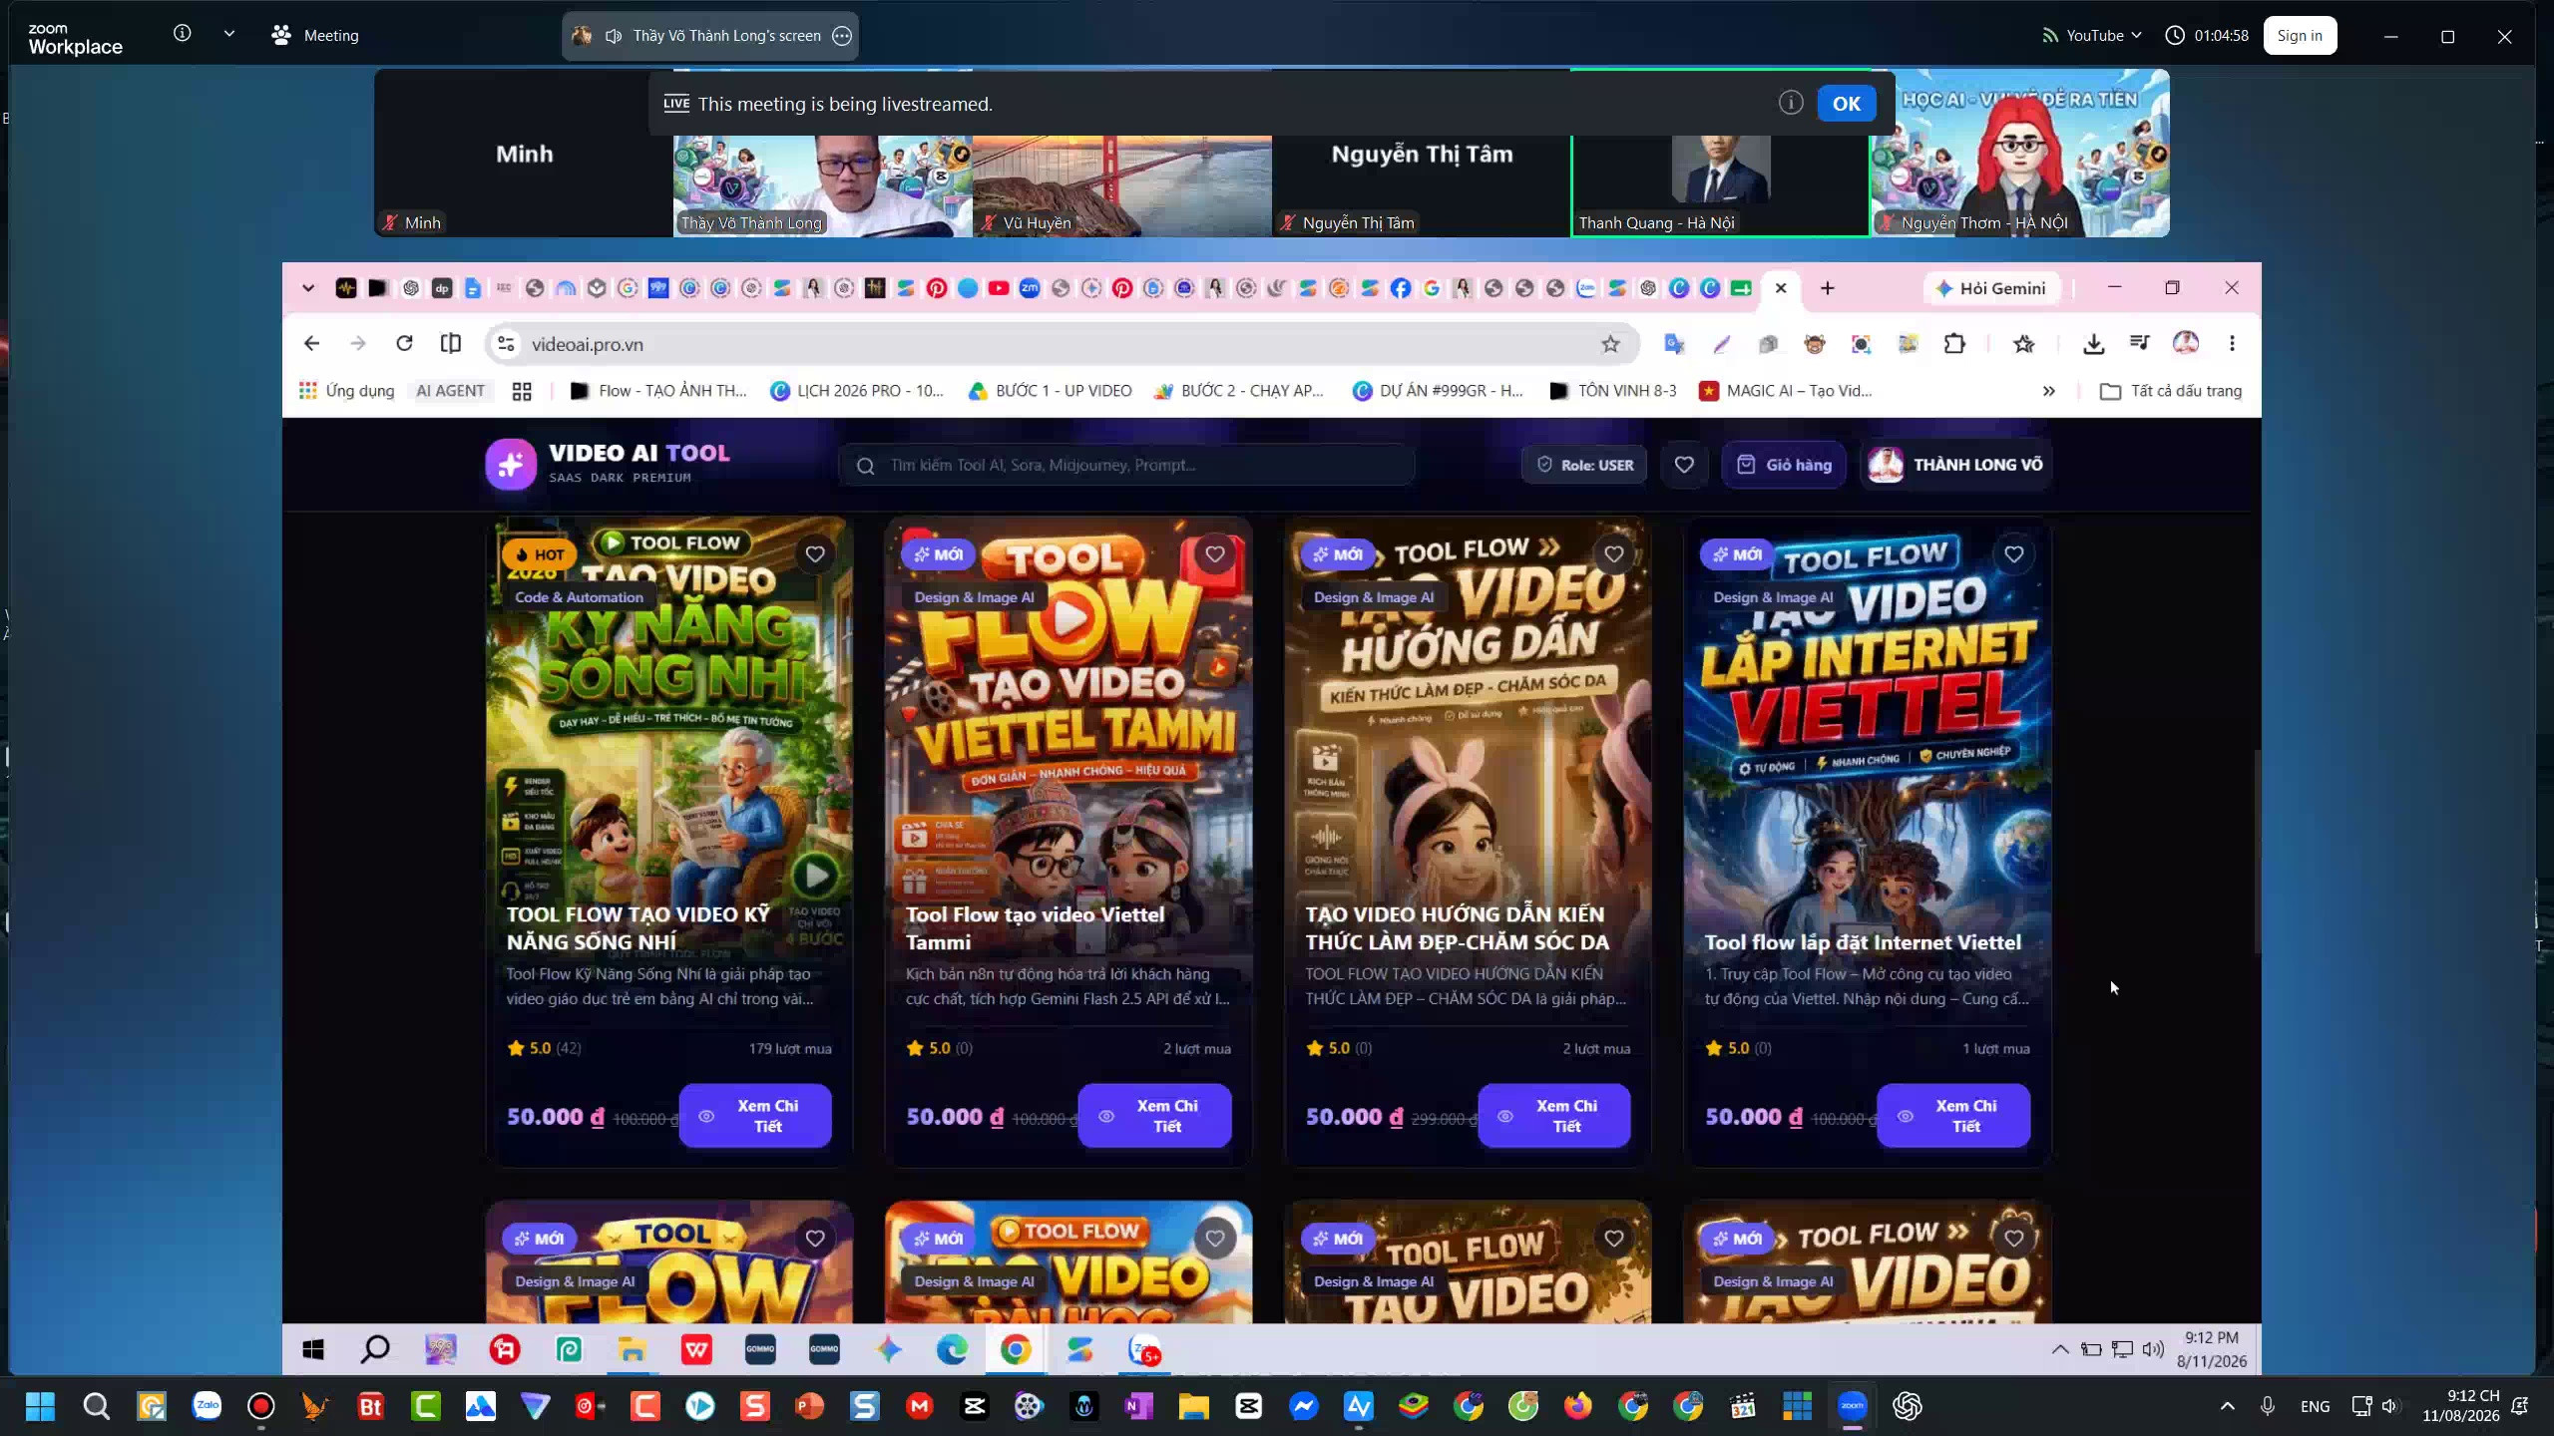Toggle heart on Lắp Internet Viettel card
The image size is (2554, 1436).
pyautogui.click(x=2013, y=554)
